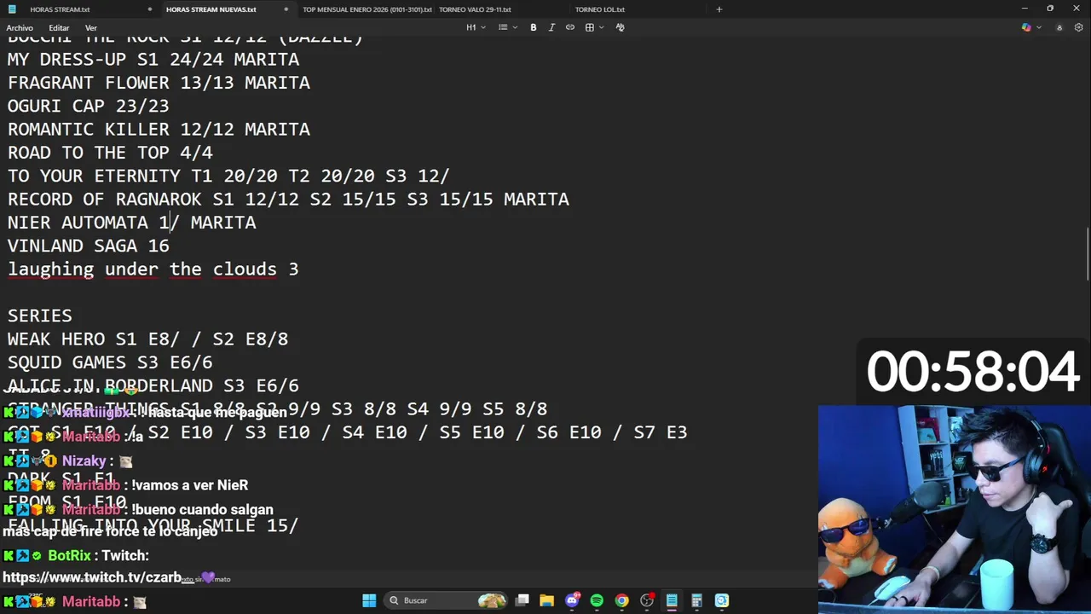Open the Archivo menu
The width and height of the screenshot is (1091, 614).
click(20, 28)
